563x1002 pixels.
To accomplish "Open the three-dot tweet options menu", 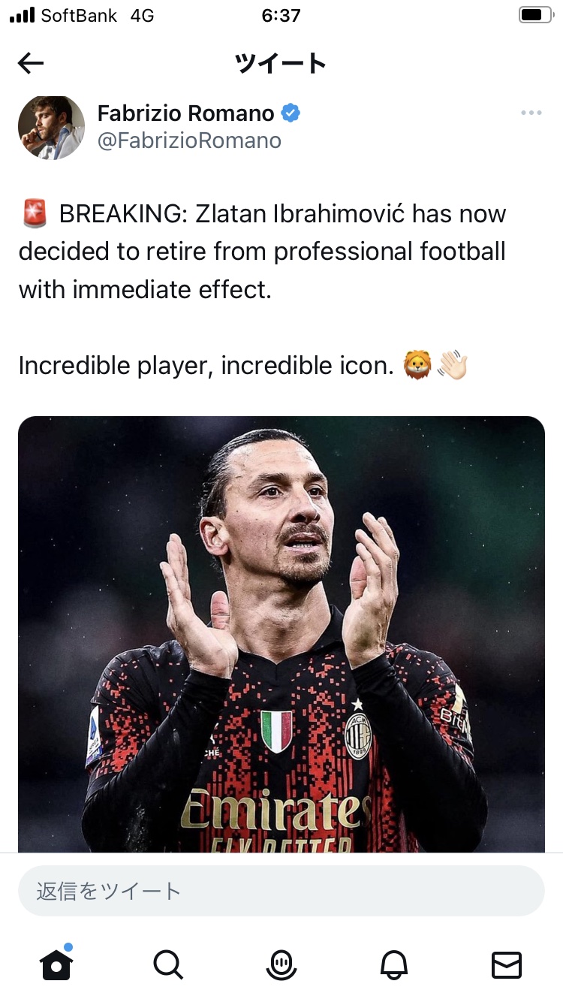I will [531, 113].
